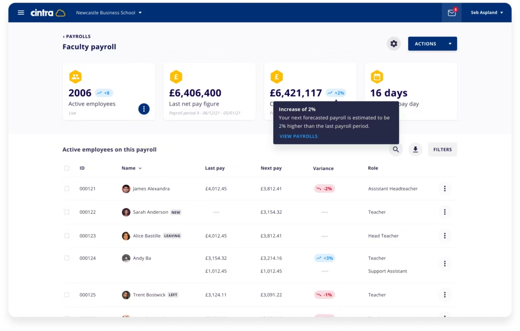Open the Seb Aspland user menu
The height and width of the screenshot is (331, 520).
[487, 13]
